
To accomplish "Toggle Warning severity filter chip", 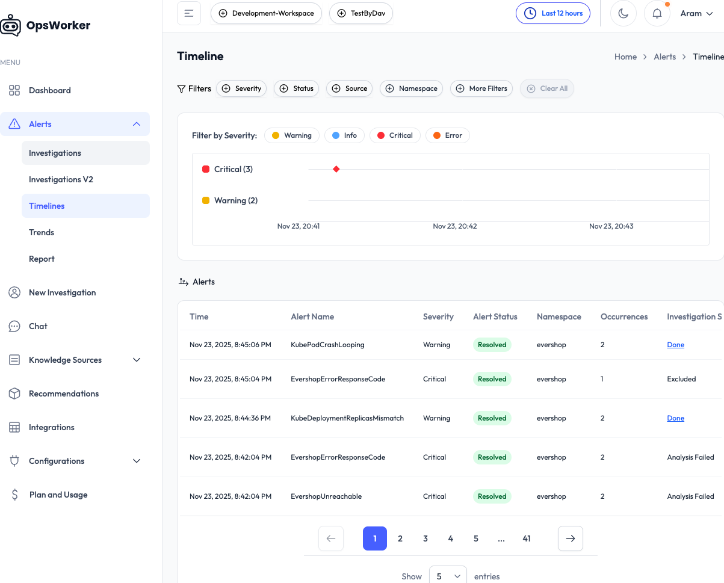I will pyautogui.click(x=292, y=135).
